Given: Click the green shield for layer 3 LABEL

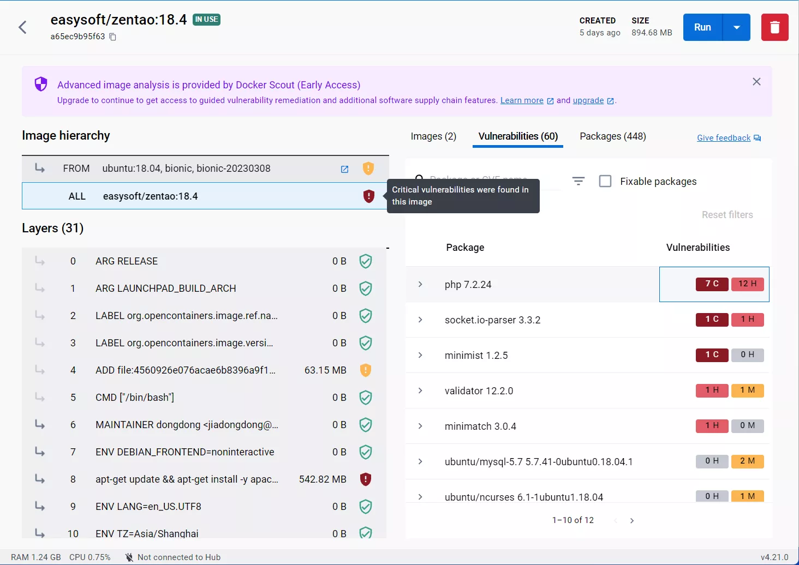Looking at the screenshot, I should (x=366, y=343).
